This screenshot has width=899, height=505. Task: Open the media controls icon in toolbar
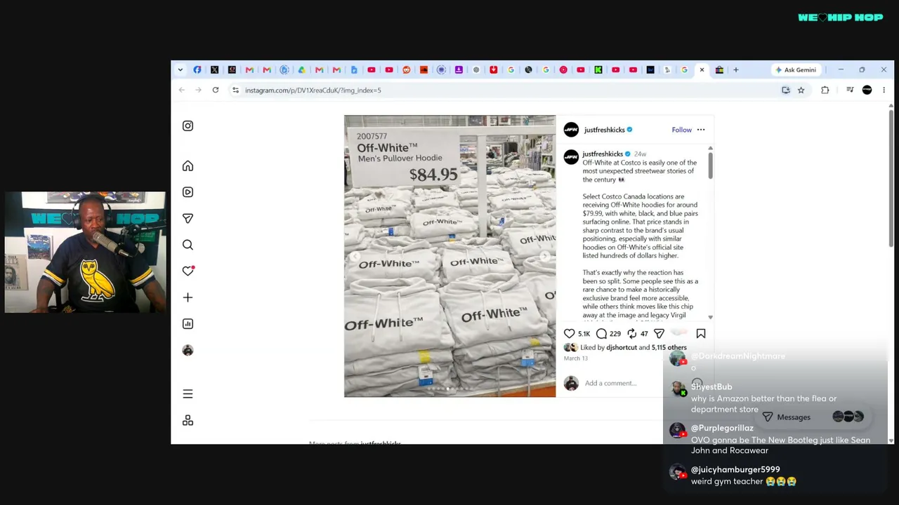850,90
